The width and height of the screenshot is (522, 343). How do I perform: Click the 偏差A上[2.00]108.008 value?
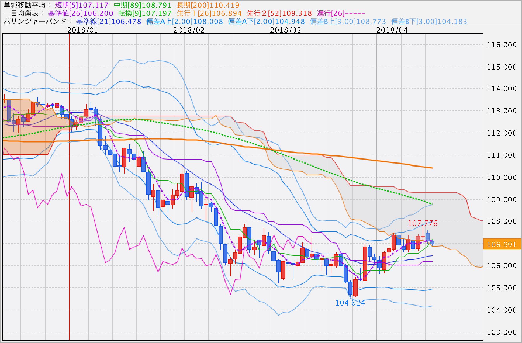tap(184, 21)
